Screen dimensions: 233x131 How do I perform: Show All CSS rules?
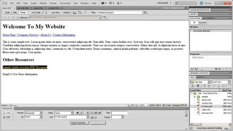[x=194, y=23]
